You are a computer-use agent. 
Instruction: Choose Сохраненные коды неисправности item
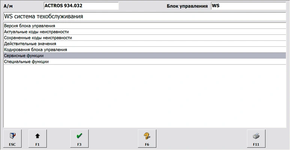point(38,38)
